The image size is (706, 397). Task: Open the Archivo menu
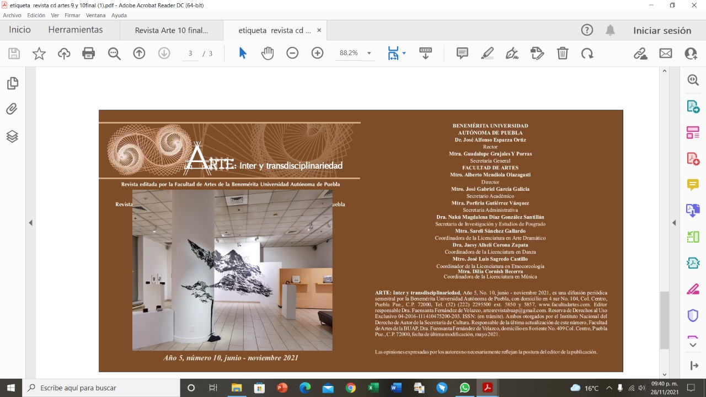click(x=12, y=15)
